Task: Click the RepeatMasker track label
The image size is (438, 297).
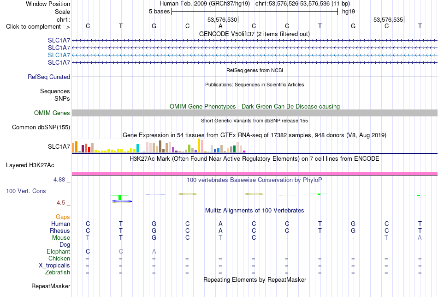Action: click(x=51, y=286)
